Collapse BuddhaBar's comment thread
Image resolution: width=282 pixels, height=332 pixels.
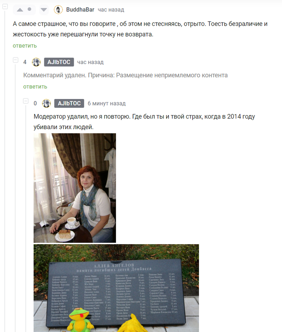pyautogui.click(x=5, y=6)
